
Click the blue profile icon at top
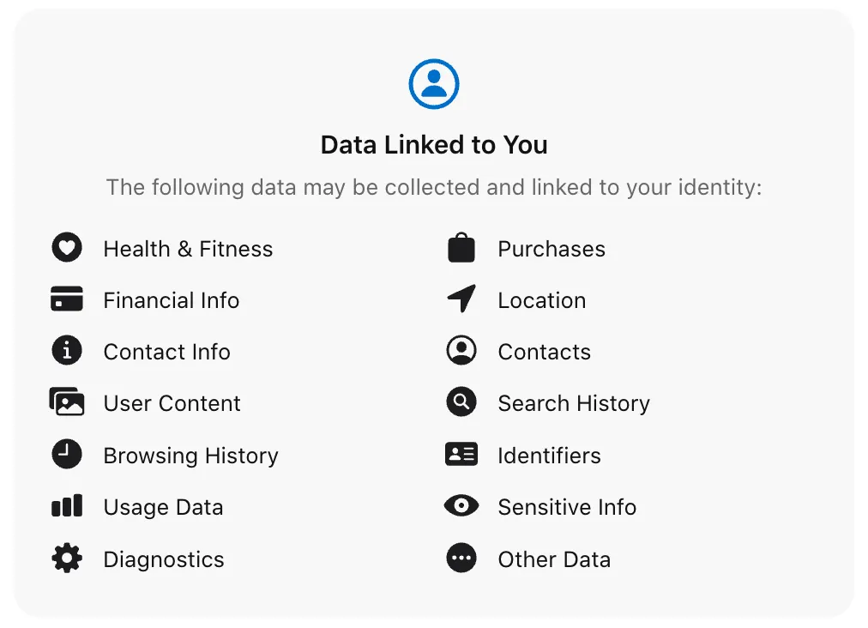434,83
